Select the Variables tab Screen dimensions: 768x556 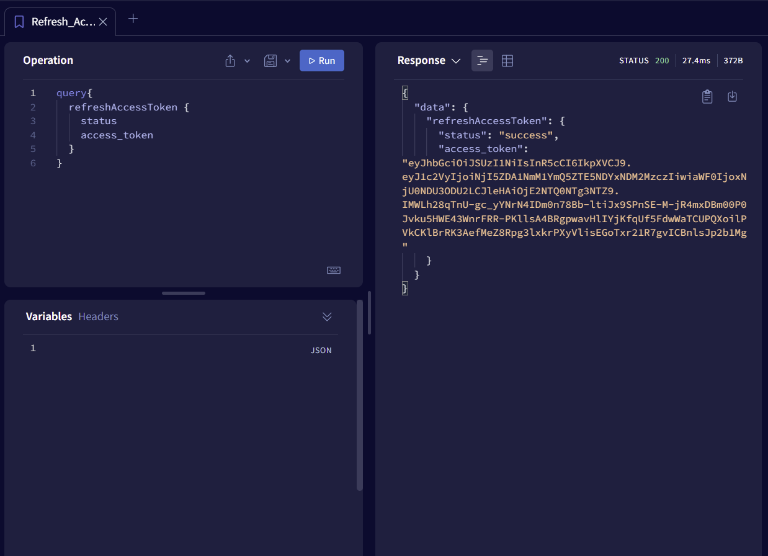(x=49, y=316)
